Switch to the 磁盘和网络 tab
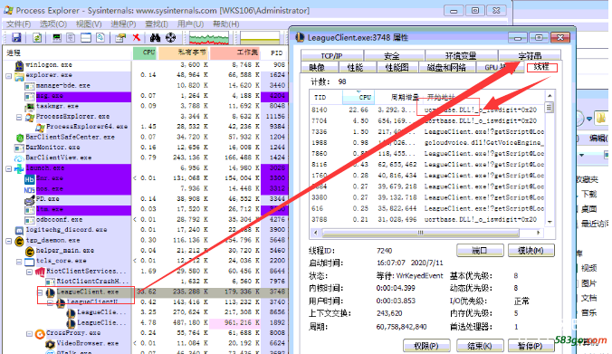 [x=446, y=68]
